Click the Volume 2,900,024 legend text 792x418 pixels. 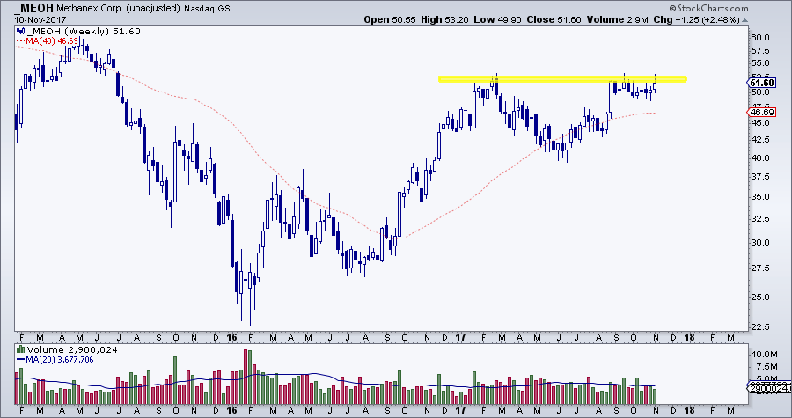point(72,350)
